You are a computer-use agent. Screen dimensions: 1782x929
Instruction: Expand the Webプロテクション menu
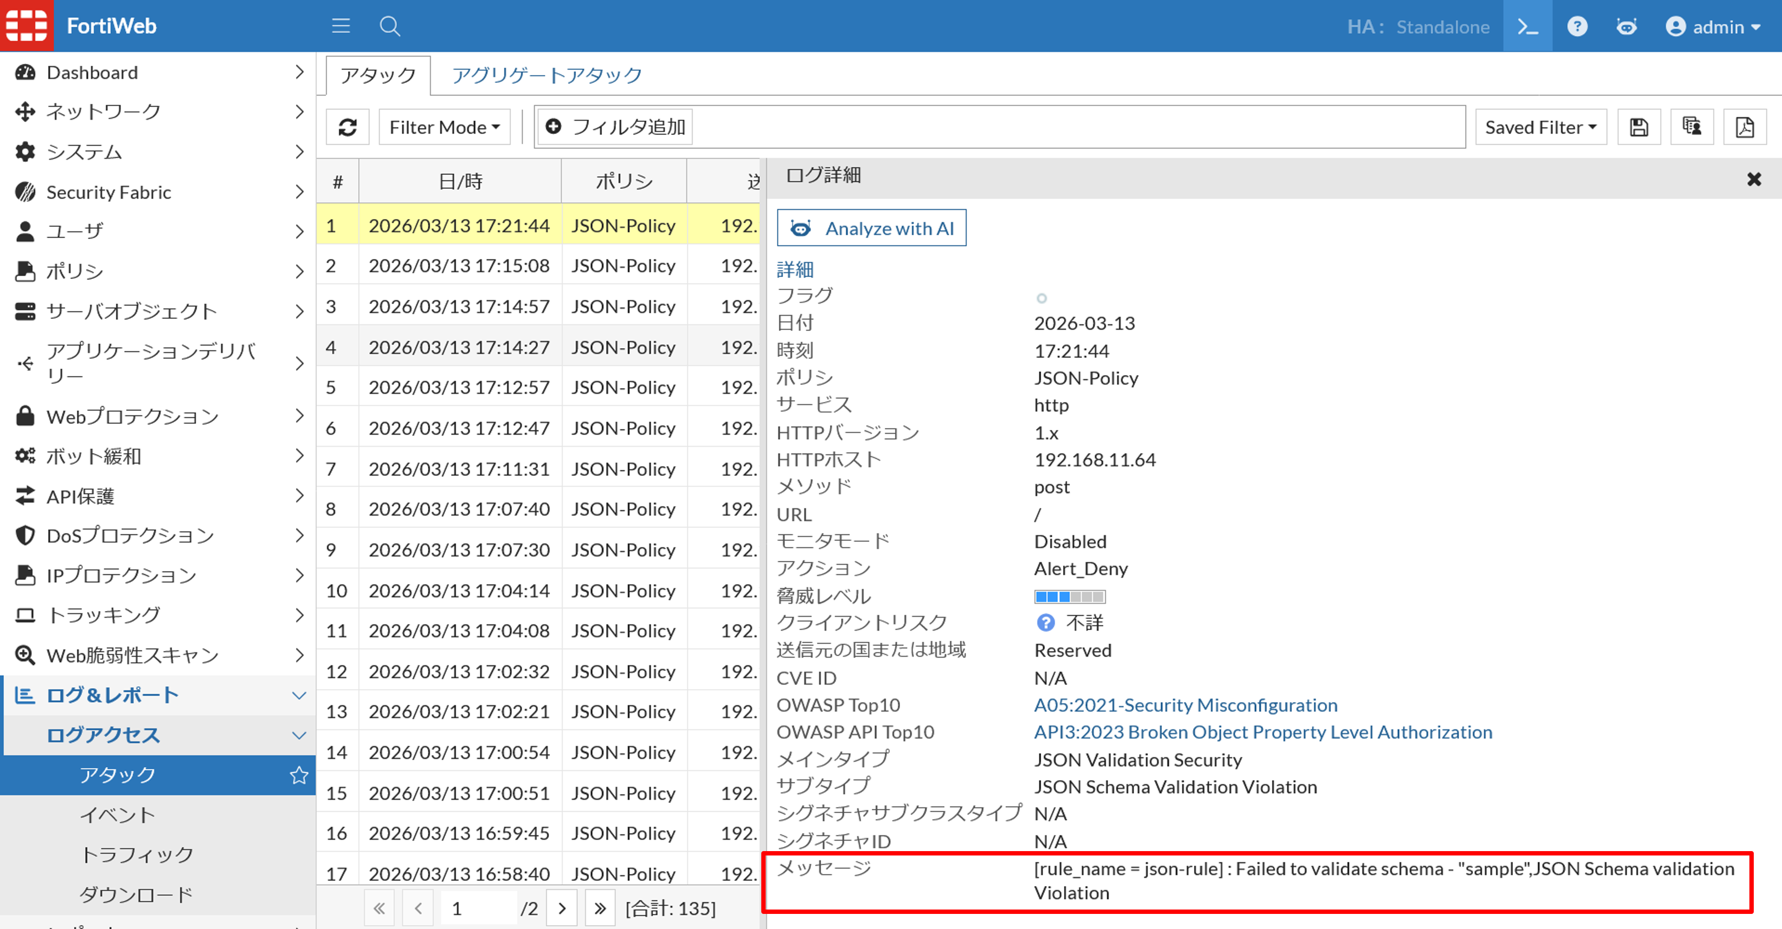click(x=131, y=416)
